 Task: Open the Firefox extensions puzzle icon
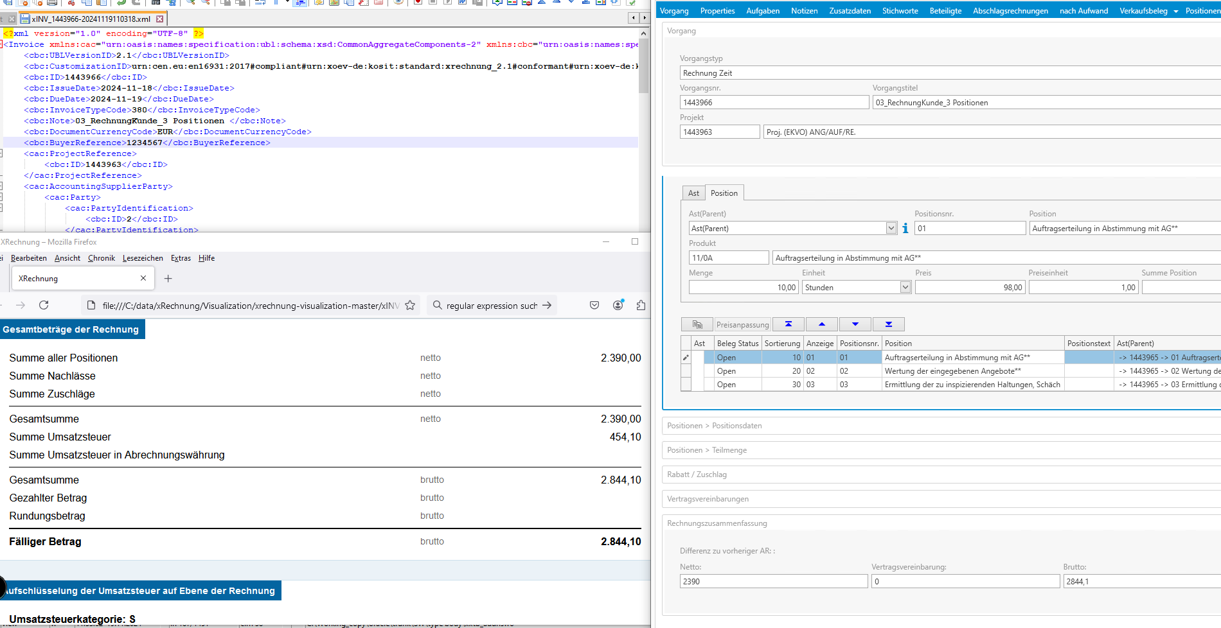pos(640,305)
